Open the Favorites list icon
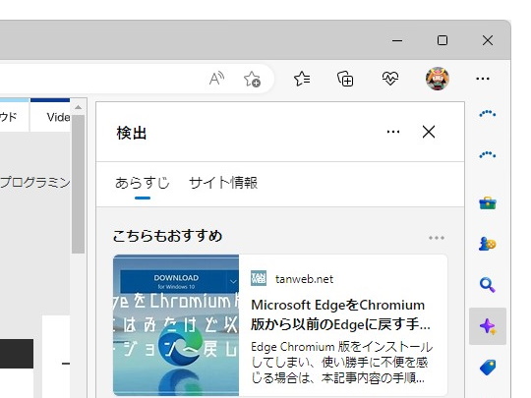This screenshot has height=398, width=531. click(302, 79)
